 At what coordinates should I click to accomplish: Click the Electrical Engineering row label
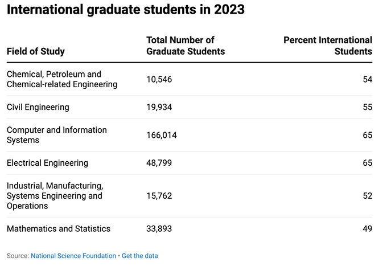coord(47,163)
